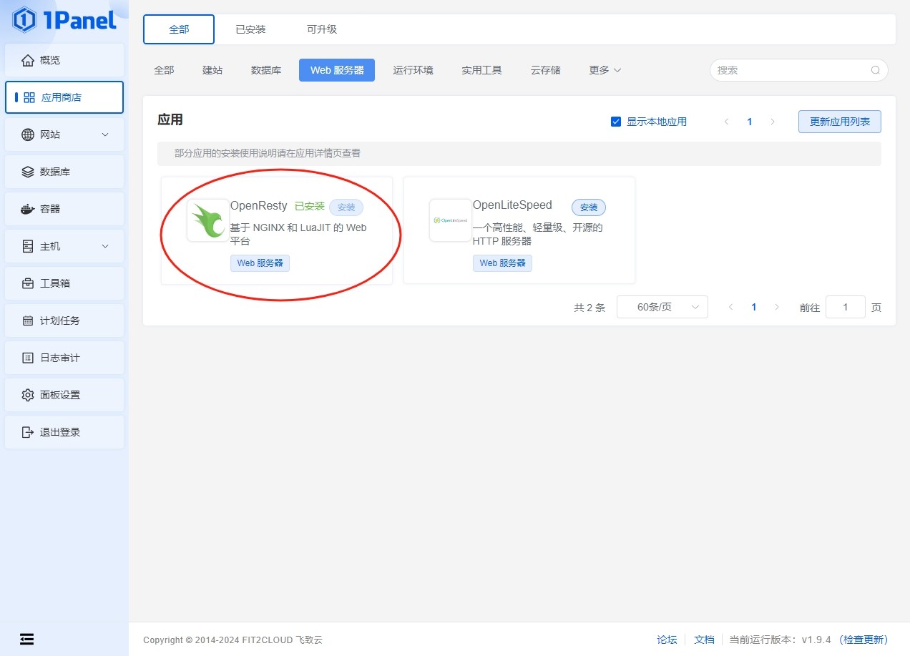Select the 建站 category filter
The image size is (910, 656).
click(x=212, y=70)
